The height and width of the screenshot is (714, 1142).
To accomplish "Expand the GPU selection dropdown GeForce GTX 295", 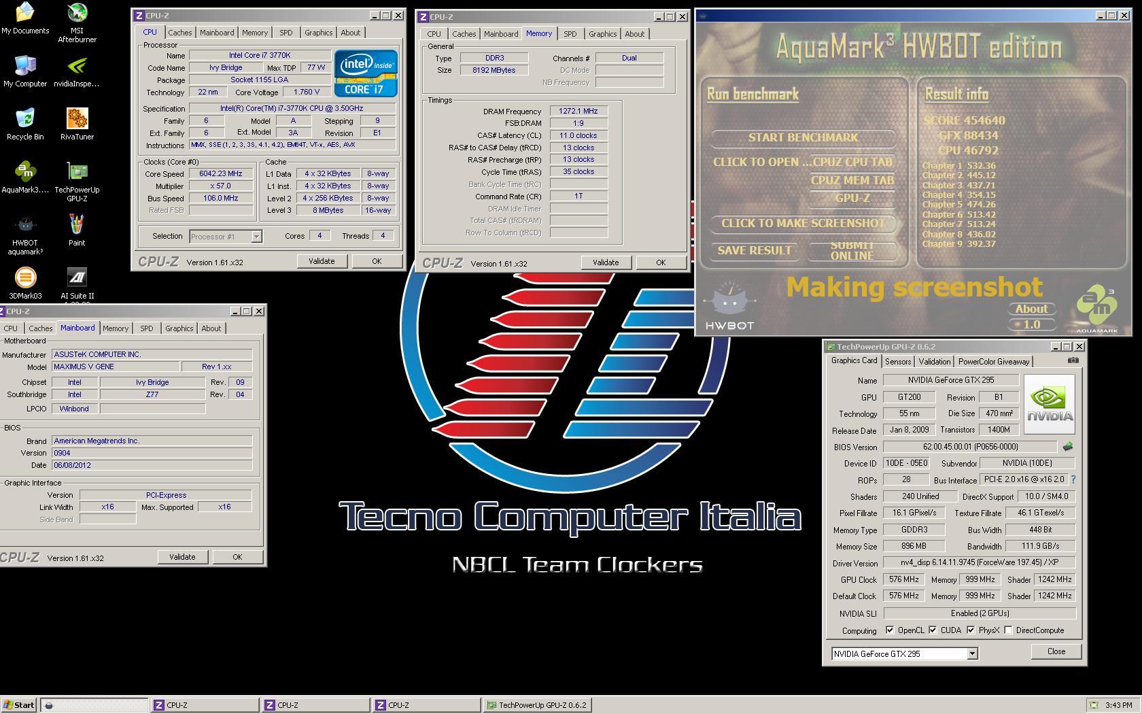I will pyautogui.click(x=972, y=653).
